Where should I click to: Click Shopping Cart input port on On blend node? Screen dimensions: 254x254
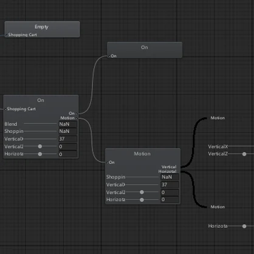(5, 109)
